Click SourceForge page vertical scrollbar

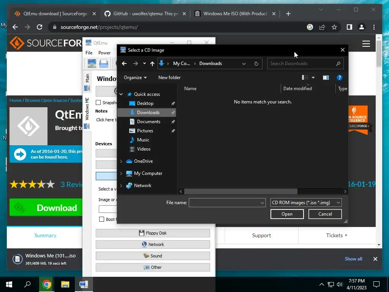(379, 53)
